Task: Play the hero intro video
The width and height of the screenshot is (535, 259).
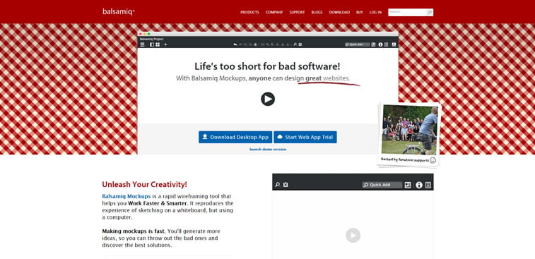Action: coord(268,99)
